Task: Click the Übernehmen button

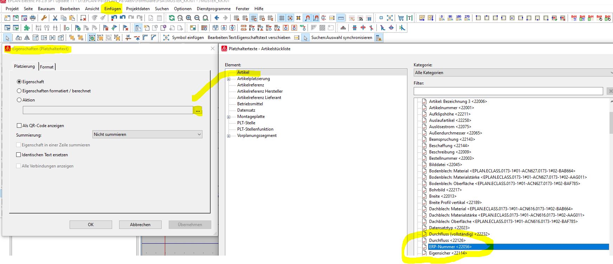Action: pyautogui.click(x=190, y=224)
